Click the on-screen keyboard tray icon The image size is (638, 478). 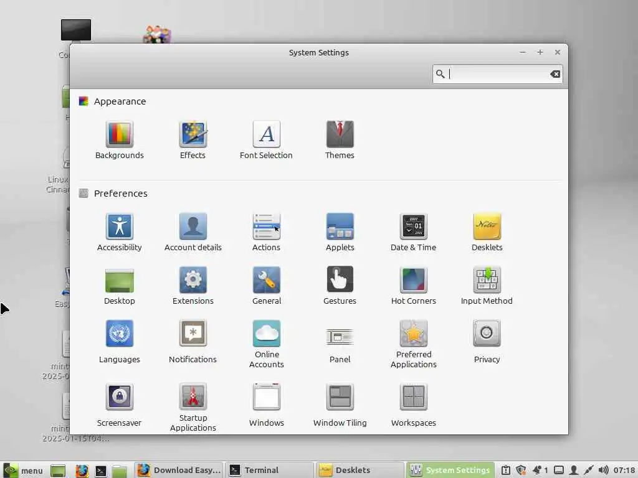pyautogui.click(x=559, y=471)
